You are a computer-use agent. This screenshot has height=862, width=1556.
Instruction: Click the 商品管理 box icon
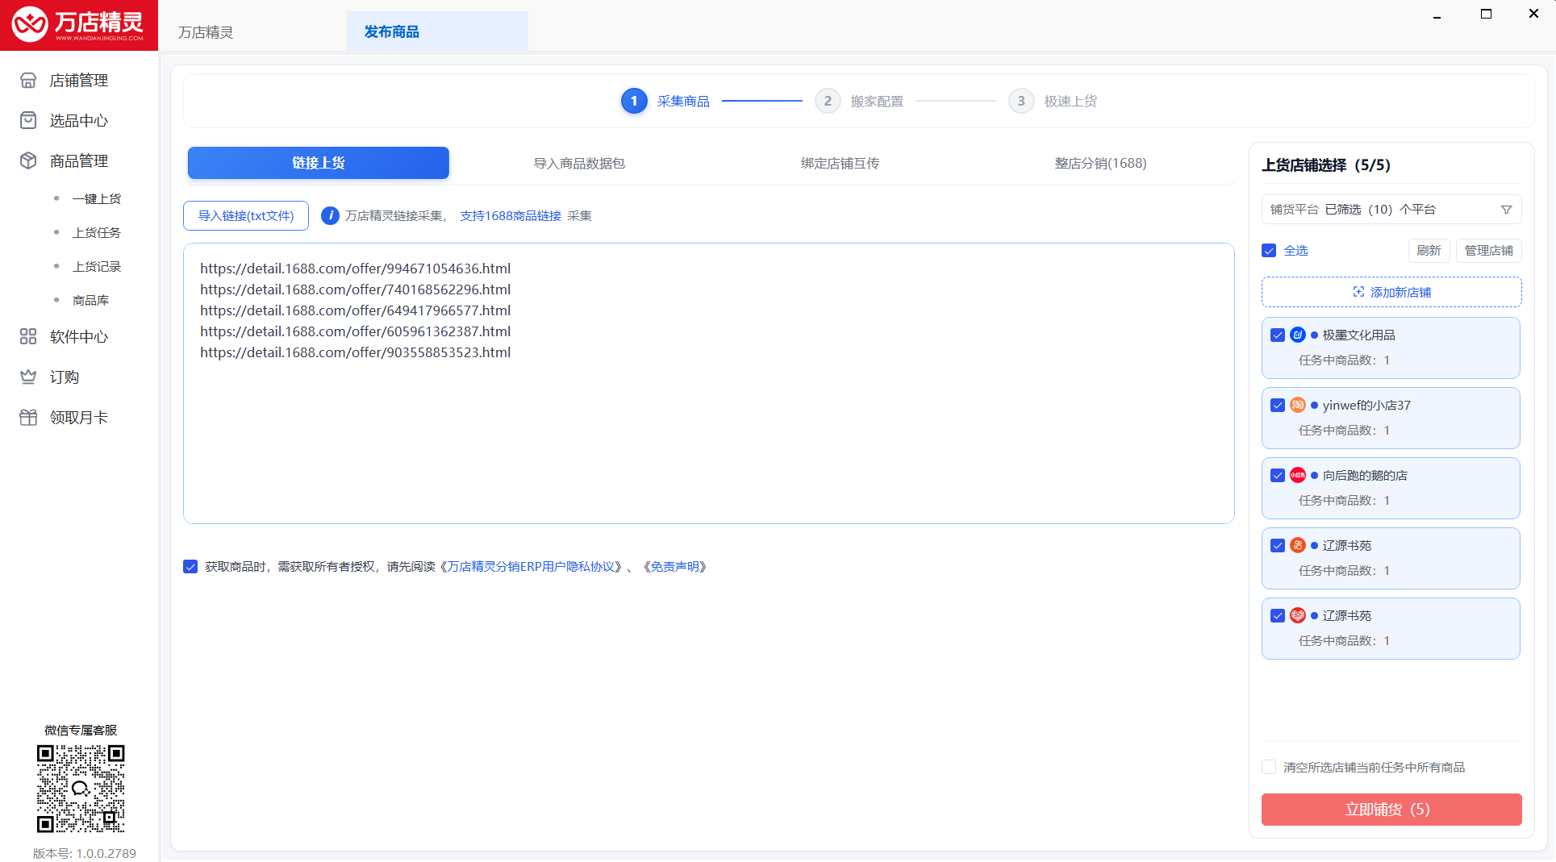[x=28, y=161]
